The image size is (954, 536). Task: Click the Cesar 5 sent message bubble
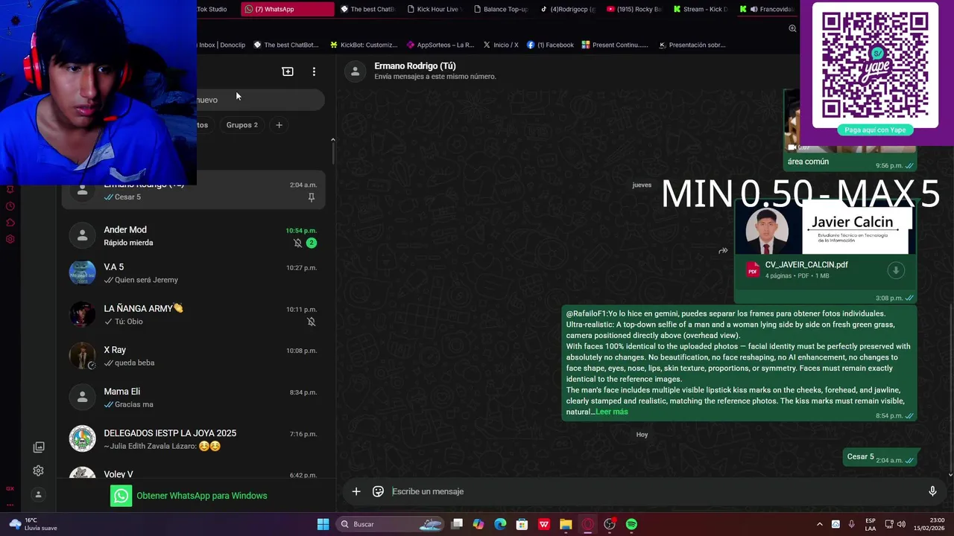882,458
